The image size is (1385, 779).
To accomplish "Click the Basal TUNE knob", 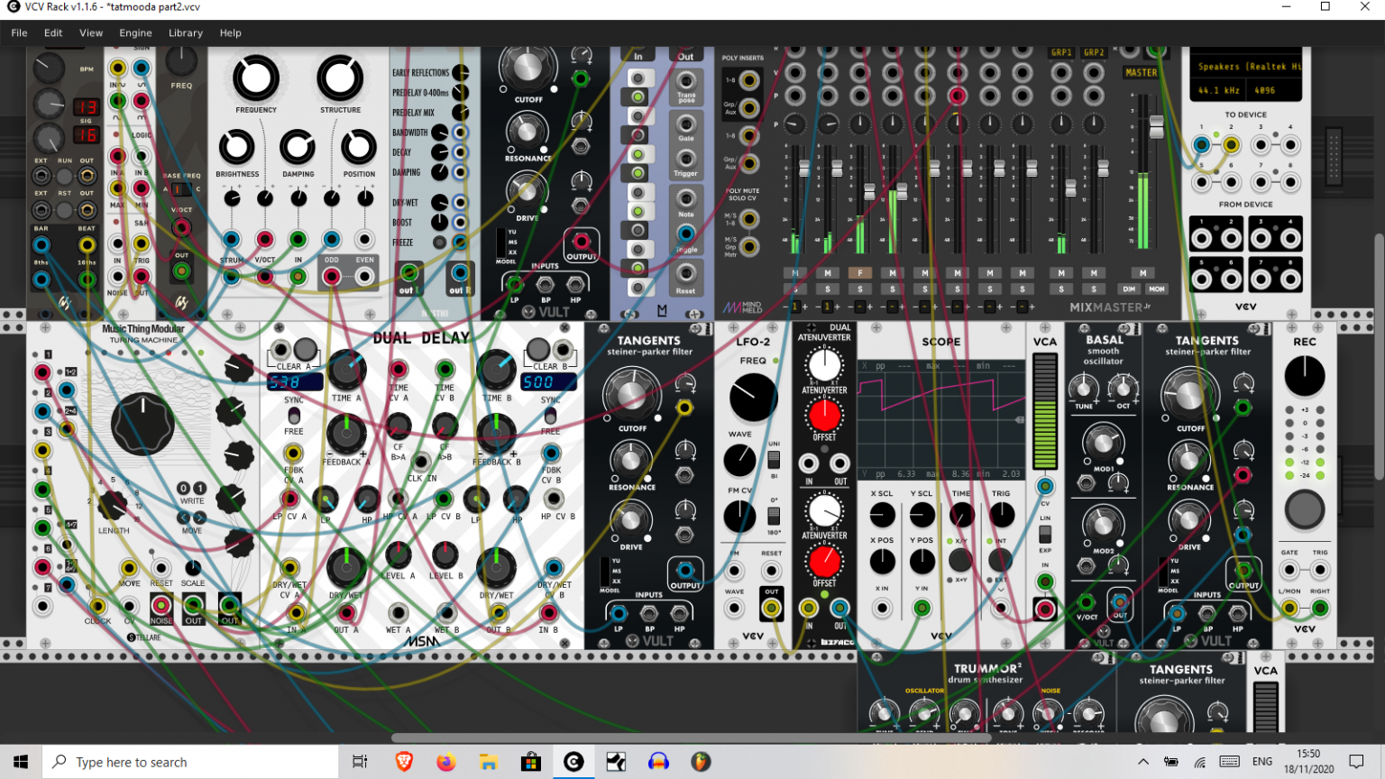I will pos(1084,389).
